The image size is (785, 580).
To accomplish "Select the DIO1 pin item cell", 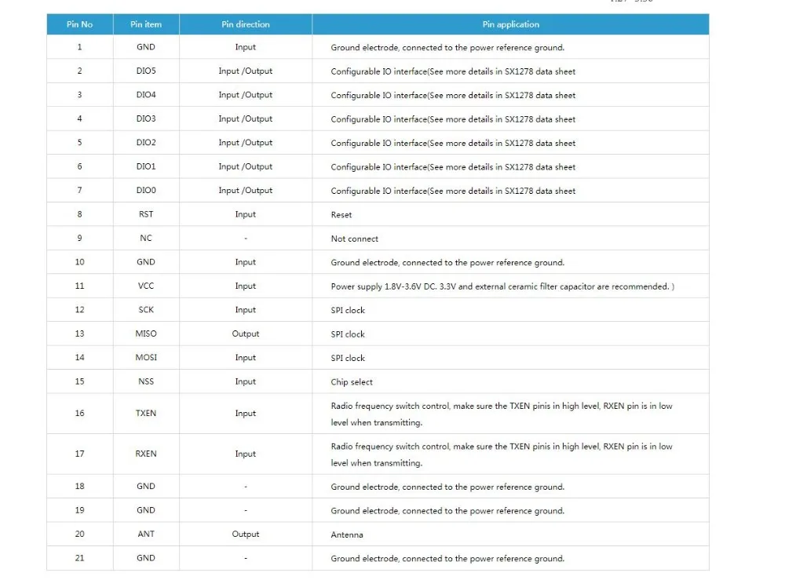I will (146, 166).
